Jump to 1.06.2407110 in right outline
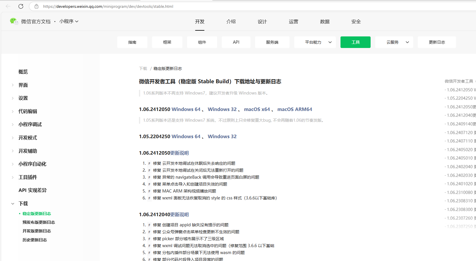This screenshot has height=261, width=476. pyautogui.click(x=460, y=141)
